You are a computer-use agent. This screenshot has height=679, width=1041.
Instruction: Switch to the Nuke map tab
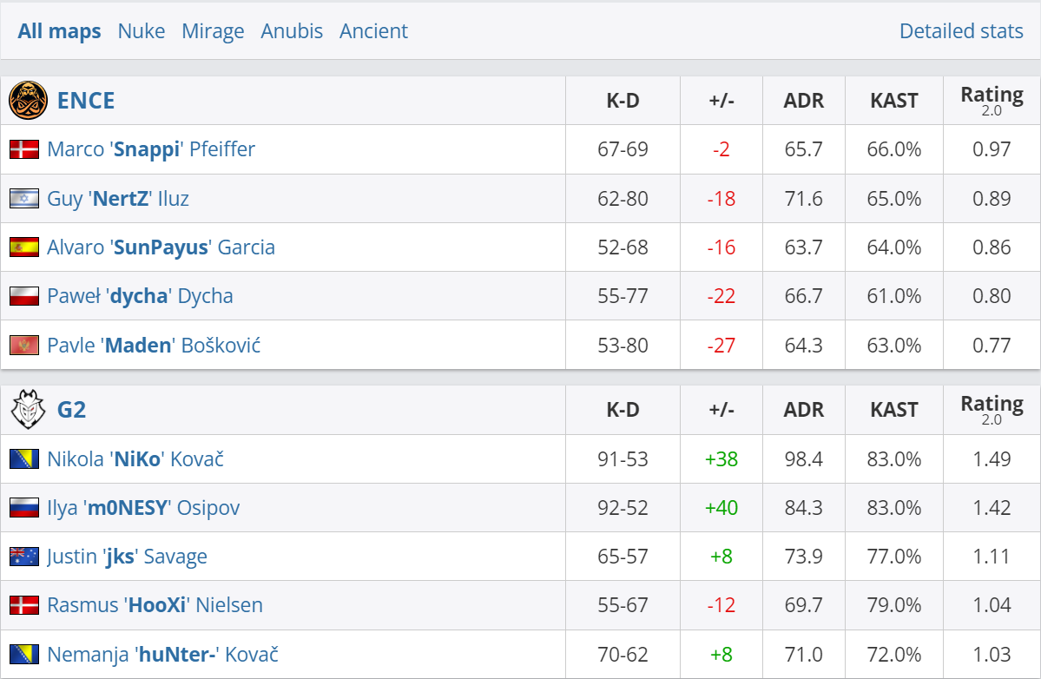pos(142,31)
